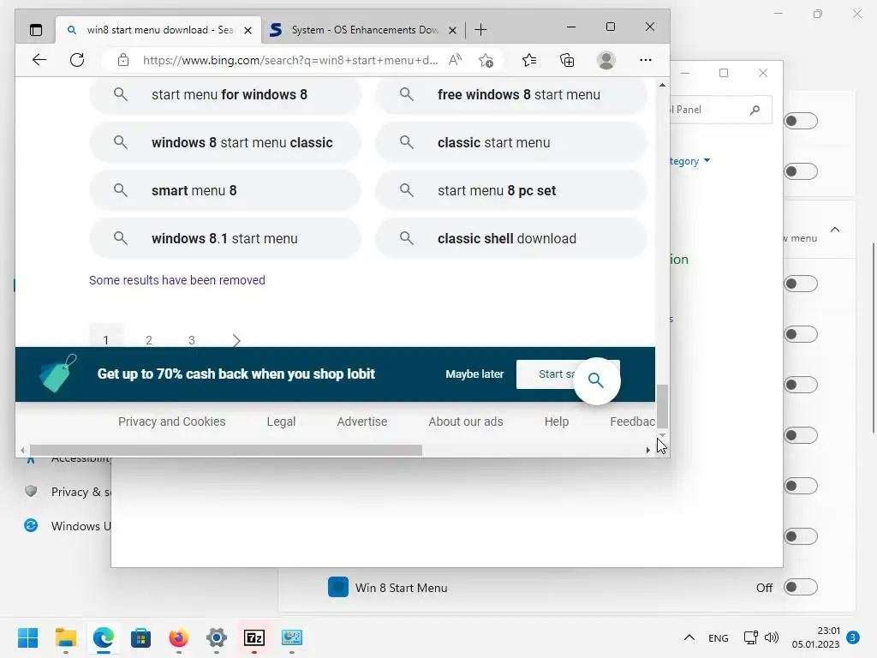Open the profile avatar icon
This screenshot has width=877, height=658.
click(606, 60)
